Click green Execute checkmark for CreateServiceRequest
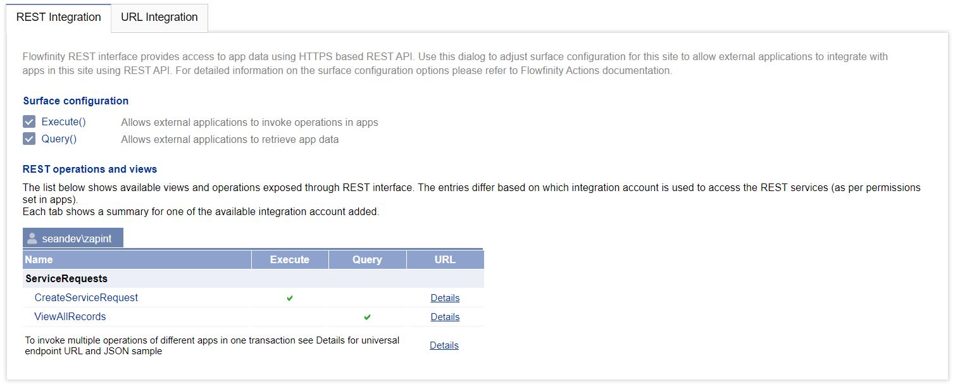Viewport: 953px width, 384px height. 290,298
